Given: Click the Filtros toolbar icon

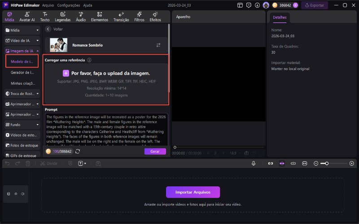Looking at the screenshot, I should [x=139, y=17].
